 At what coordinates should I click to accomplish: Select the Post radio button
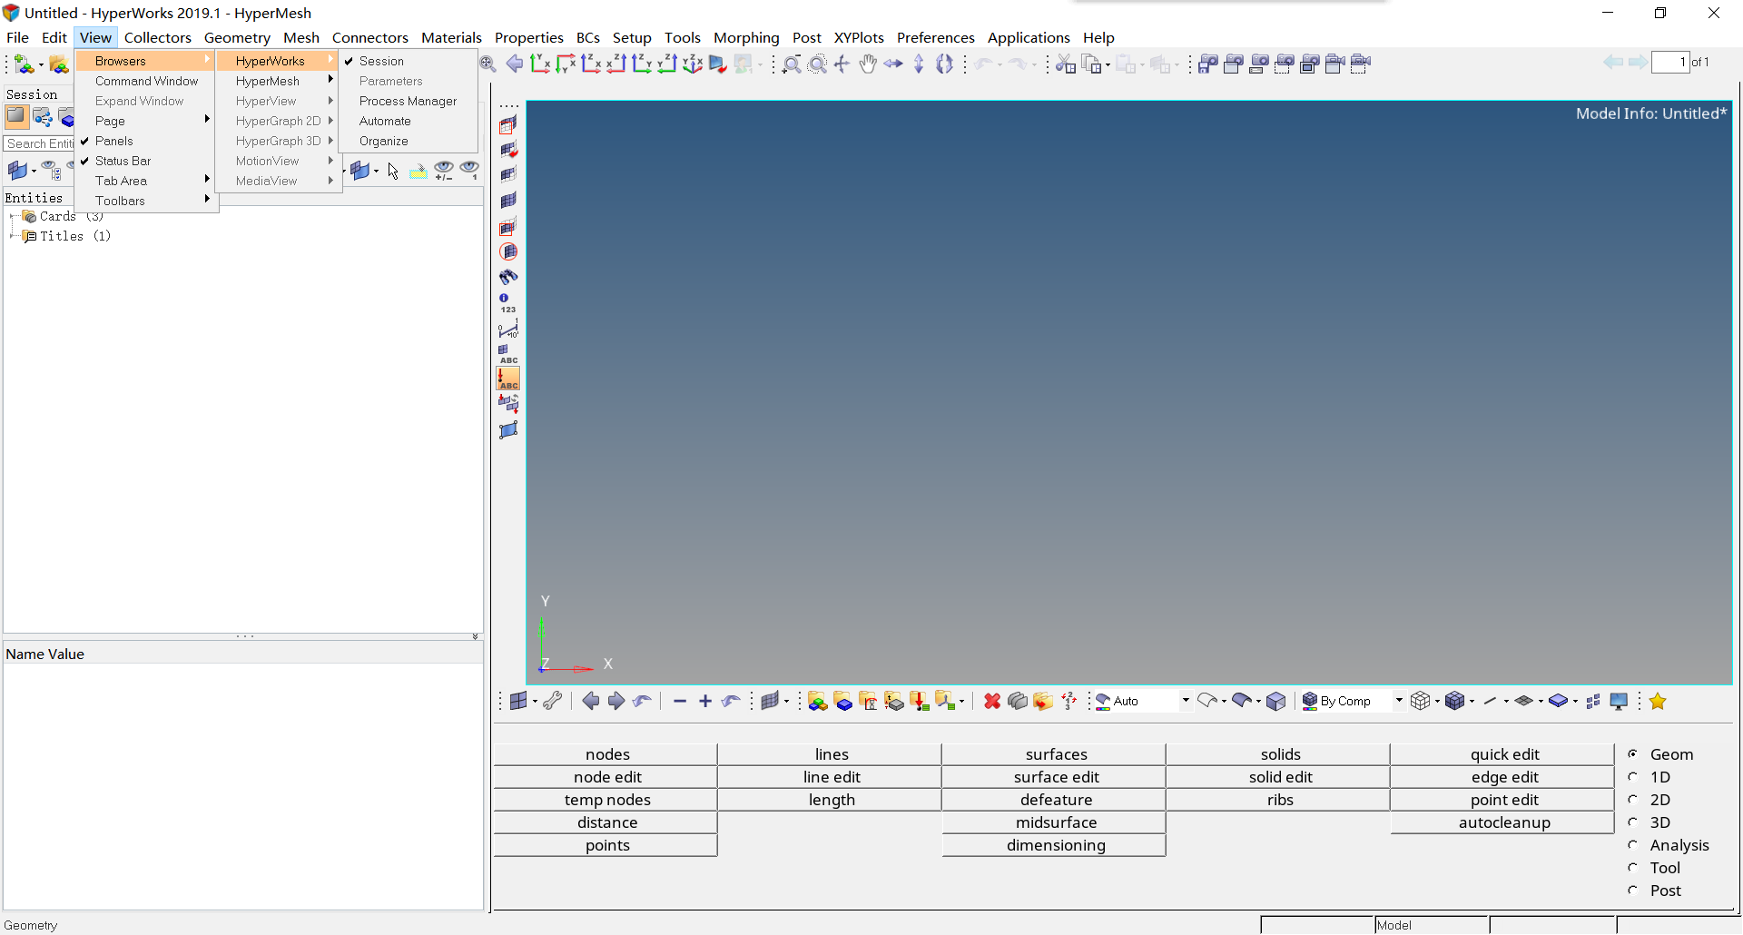[x=1633, y=891]
